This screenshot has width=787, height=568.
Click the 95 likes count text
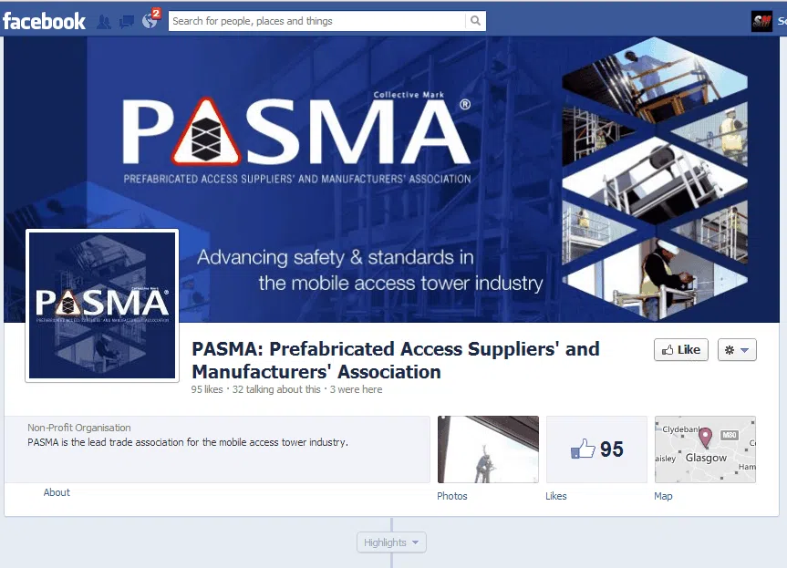[207, 389]
